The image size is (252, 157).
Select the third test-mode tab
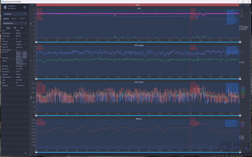tap(22, 19)
